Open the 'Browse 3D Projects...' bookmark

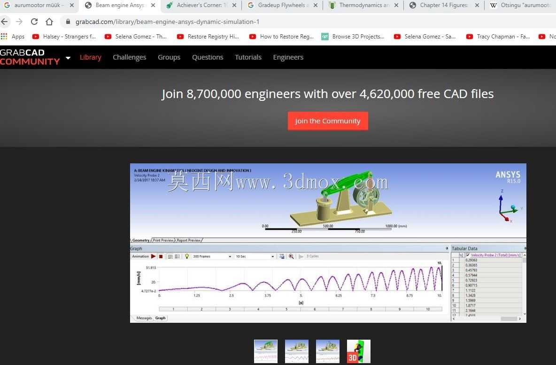[353, 36]
